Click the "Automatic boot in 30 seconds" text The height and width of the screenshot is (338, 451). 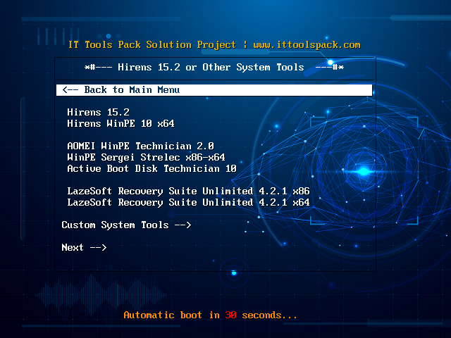pyautogui.click(x=210, y=315)
